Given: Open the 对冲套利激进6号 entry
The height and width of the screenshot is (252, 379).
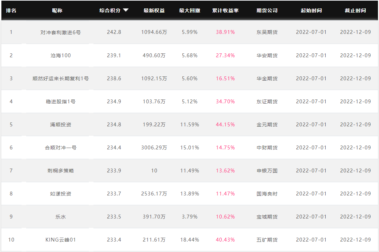Looking at the screenshot, I should click(61, 32).
